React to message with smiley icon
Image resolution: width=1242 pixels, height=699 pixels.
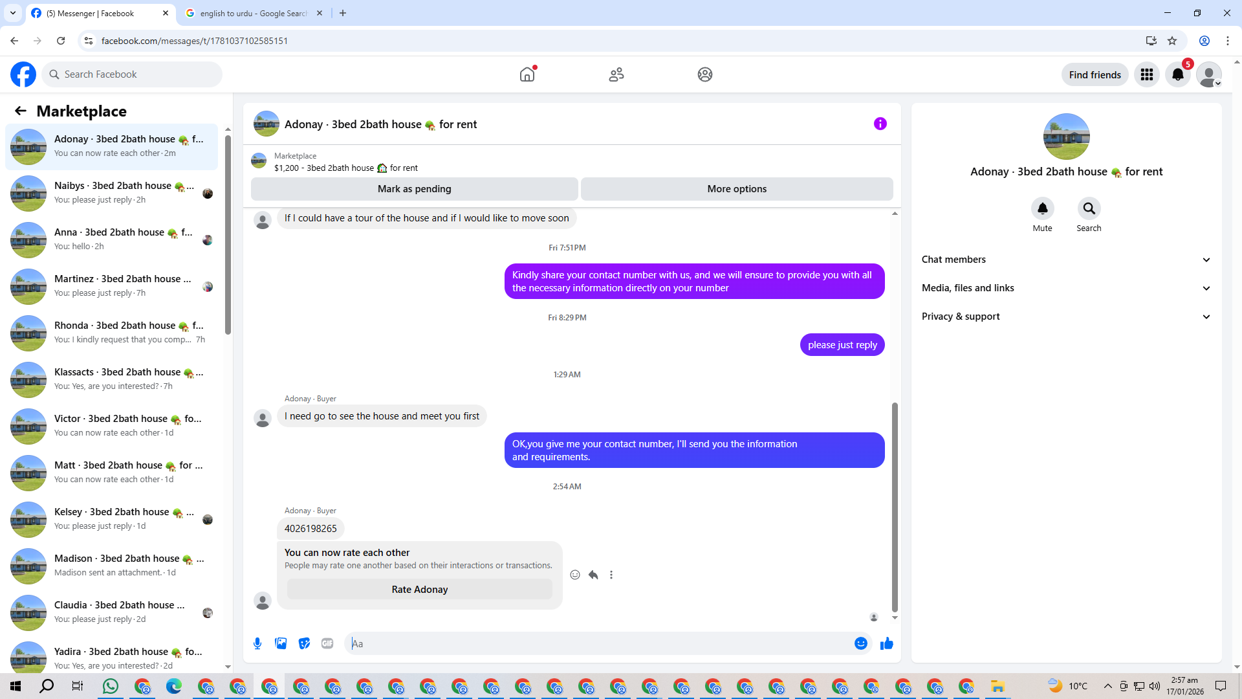[575, 575]
